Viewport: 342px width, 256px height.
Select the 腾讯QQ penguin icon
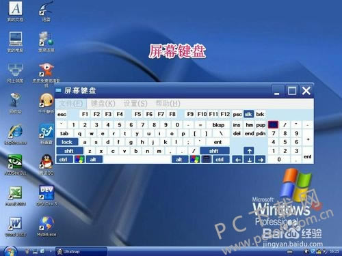47,165
